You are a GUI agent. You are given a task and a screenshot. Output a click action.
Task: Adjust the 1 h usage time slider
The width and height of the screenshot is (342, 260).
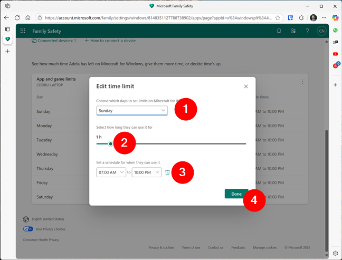click(x=111, y=144)
